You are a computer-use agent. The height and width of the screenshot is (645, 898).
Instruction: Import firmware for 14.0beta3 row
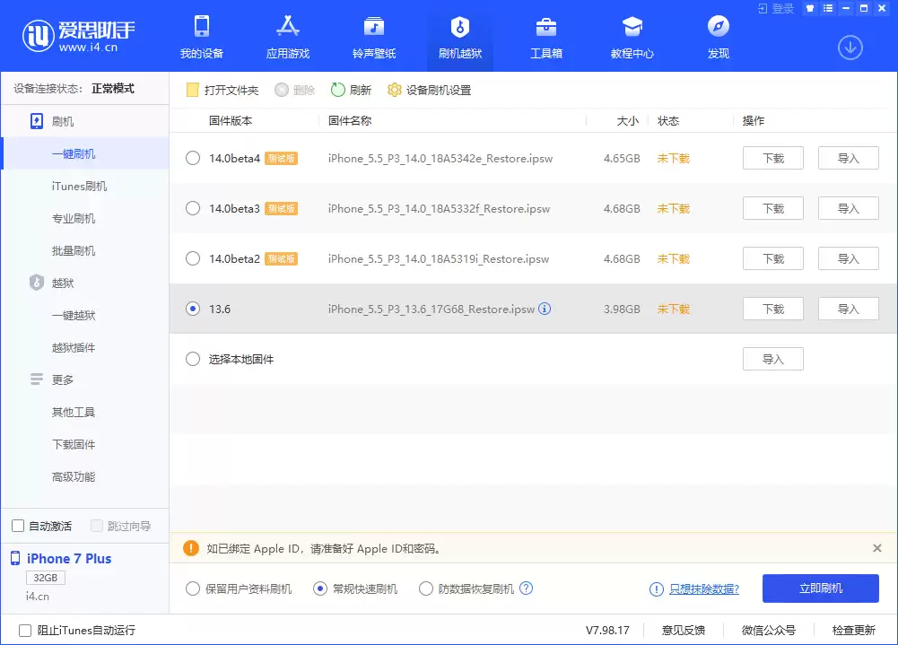[848, 208]
